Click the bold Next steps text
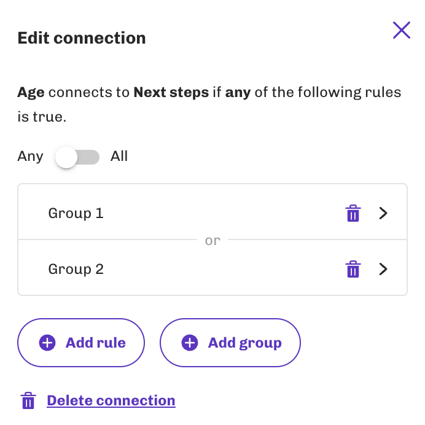The width and height of the screenshot is (425, 425). [x=171, y=92]
